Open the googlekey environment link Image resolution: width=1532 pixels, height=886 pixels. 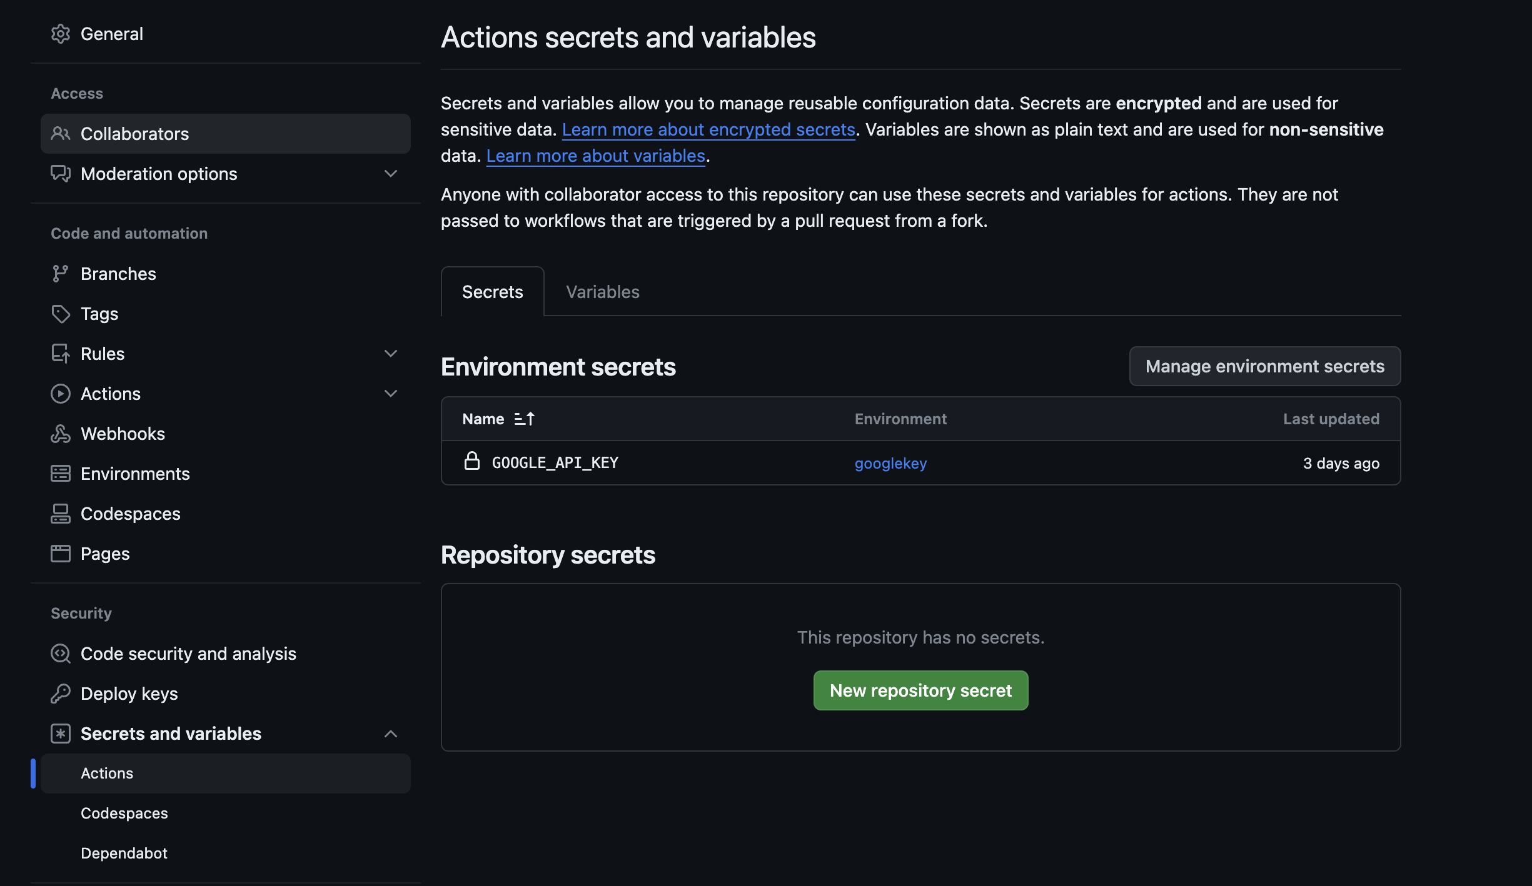coord(890,463)
